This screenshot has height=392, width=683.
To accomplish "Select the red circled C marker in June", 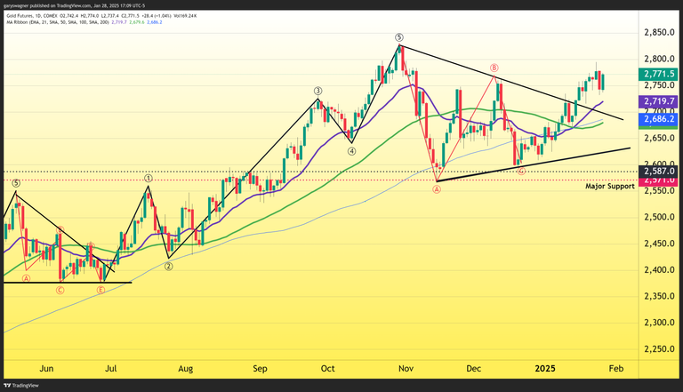I will pyautogui.click(x=60, y=289).
